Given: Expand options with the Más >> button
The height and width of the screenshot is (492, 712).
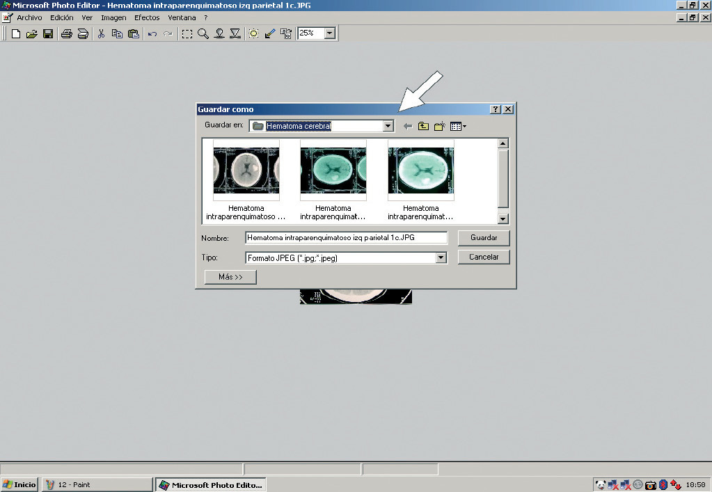Looking at the screenshot, I should (230, 277).
